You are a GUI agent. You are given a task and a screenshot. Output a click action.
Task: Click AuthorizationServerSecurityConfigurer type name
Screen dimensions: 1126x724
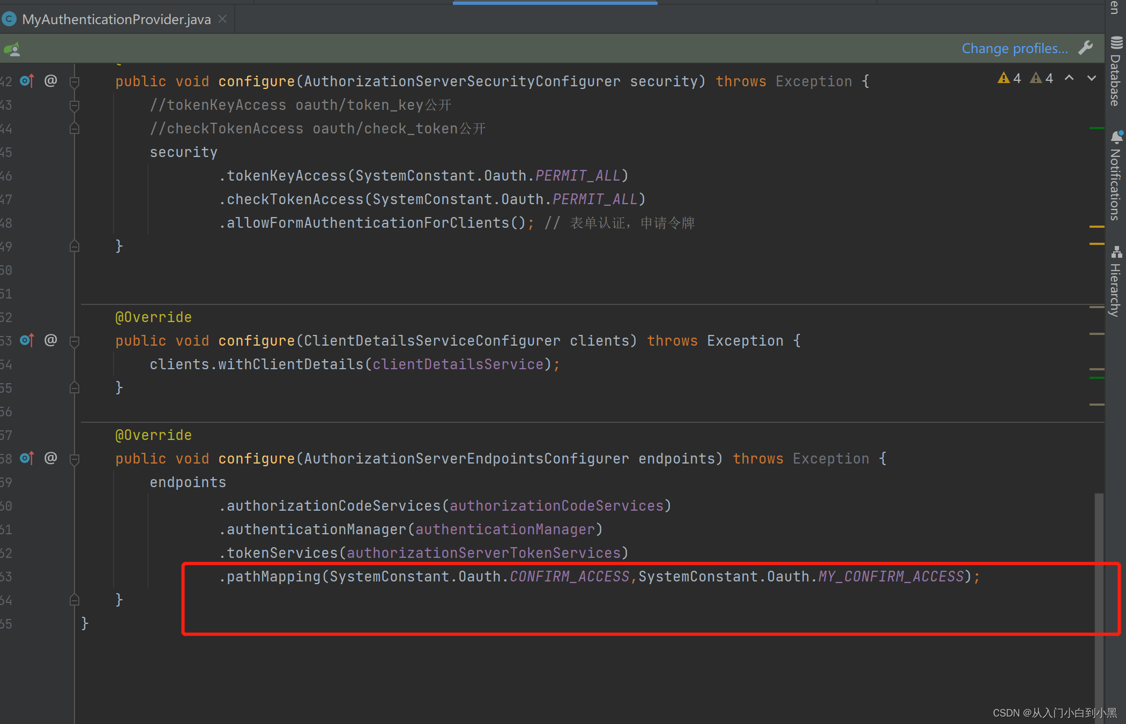pos(462,81)
